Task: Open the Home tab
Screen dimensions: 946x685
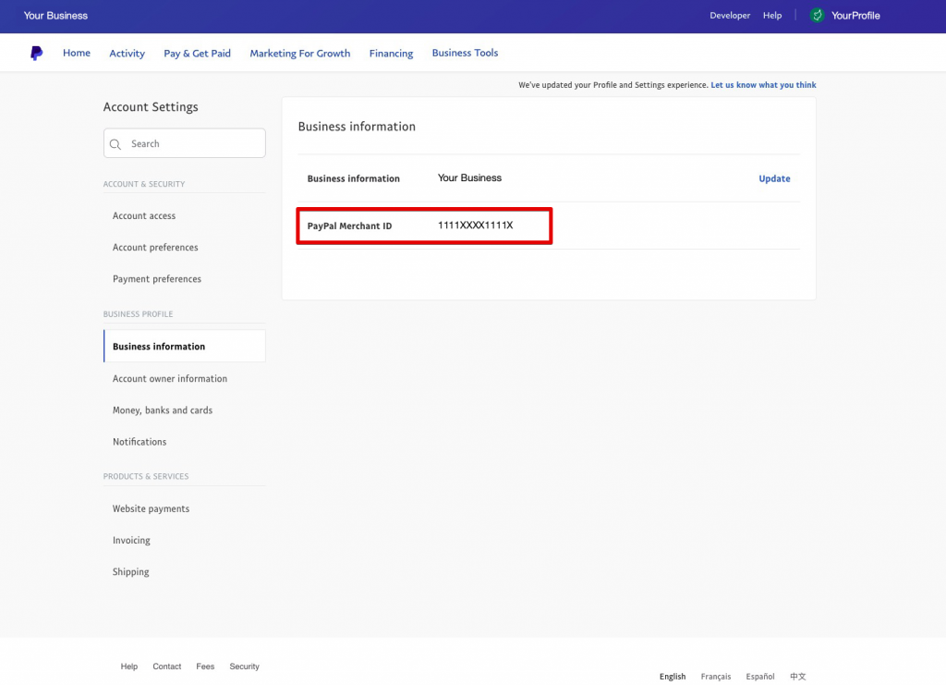Action: [x=77, y=54]
